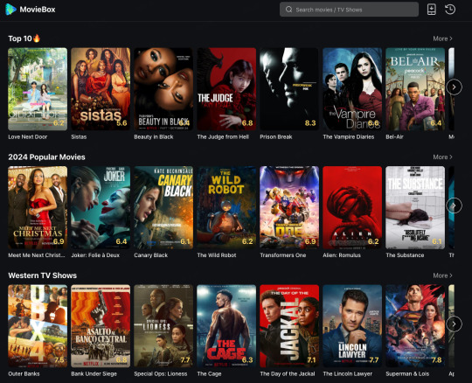Open More for Western TV Shows

tap(442, 275)
